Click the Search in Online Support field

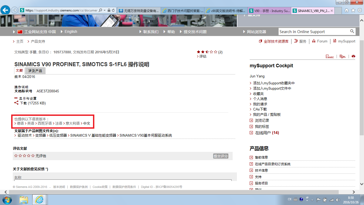click(314, 31)
